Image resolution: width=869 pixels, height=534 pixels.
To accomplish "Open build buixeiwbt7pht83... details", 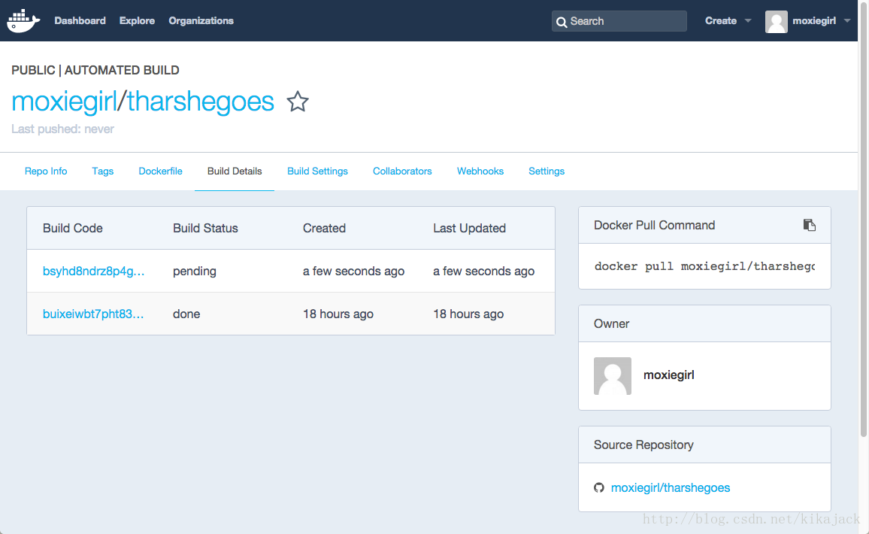I will 93,314.
